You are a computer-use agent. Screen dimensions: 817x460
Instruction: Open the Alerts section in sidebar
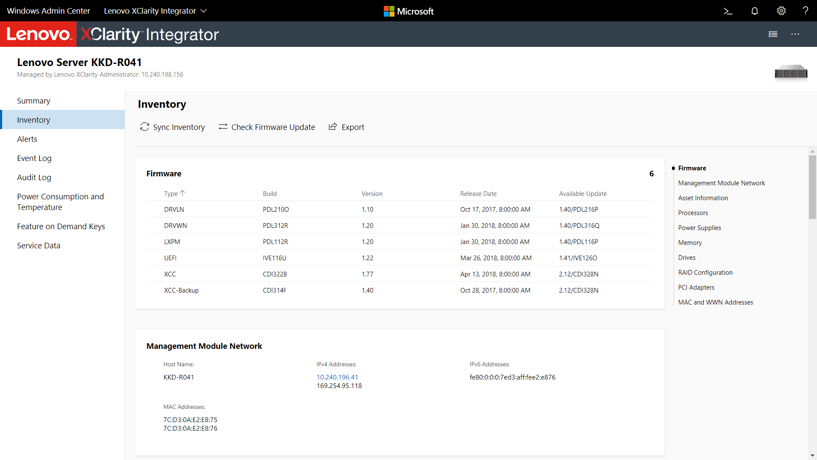click(27, 139)
